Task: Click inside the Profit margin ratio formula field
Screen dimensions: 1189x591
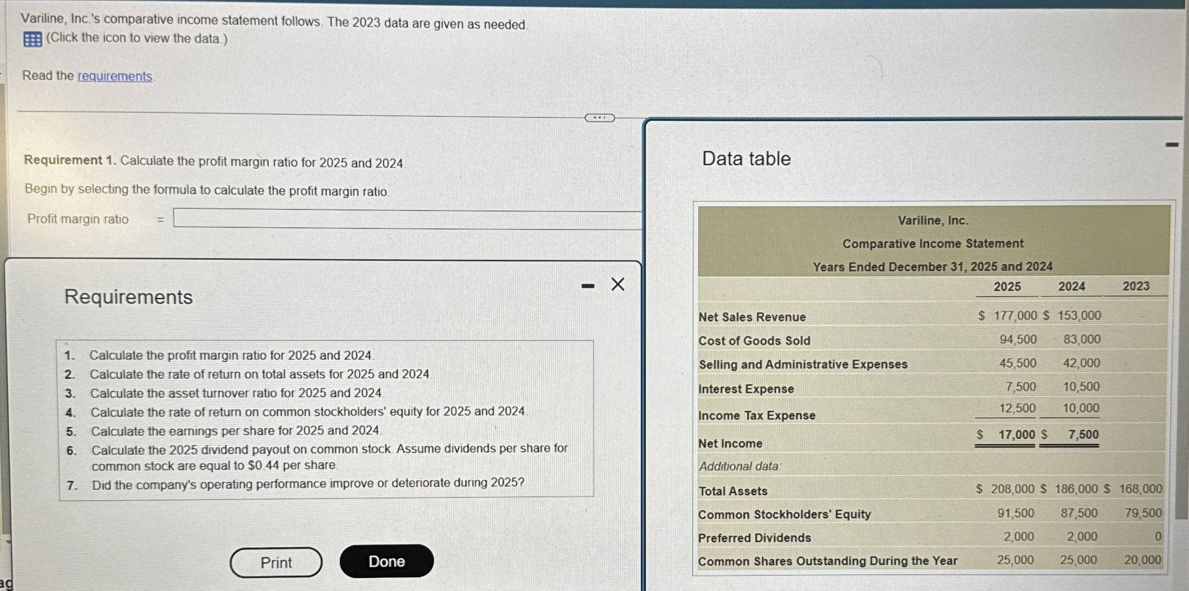Action: point(379,219)
